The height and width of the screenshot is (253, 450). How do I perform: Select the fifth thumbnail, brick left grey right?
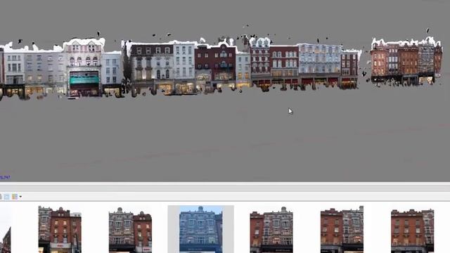(x=342, y=229)
